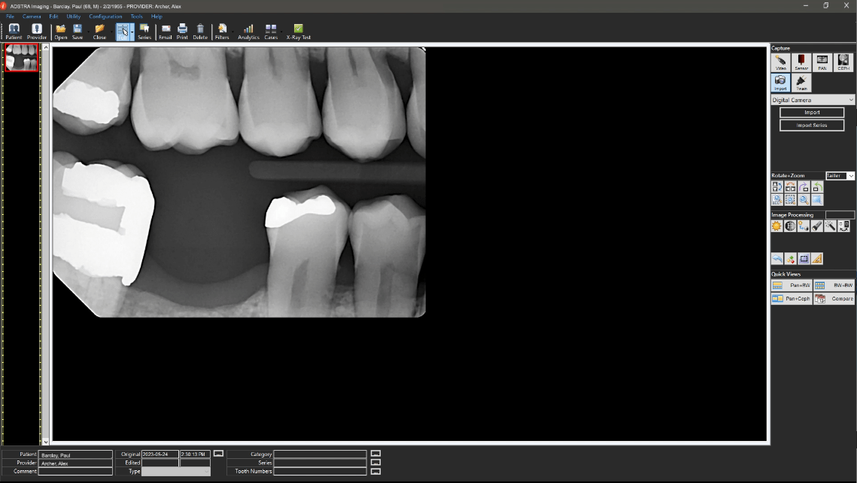Click the magnifier zoom tool
This screenshot has width=857, height=483.
pyautogui.click(x=804, y=201)
